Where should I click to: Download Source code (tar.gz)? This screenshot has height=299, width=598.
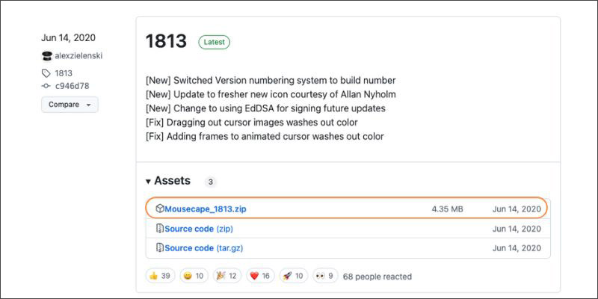[203, 248]
